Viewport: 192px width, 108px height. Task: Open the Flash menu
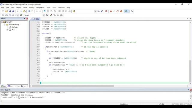coord(25,7)
